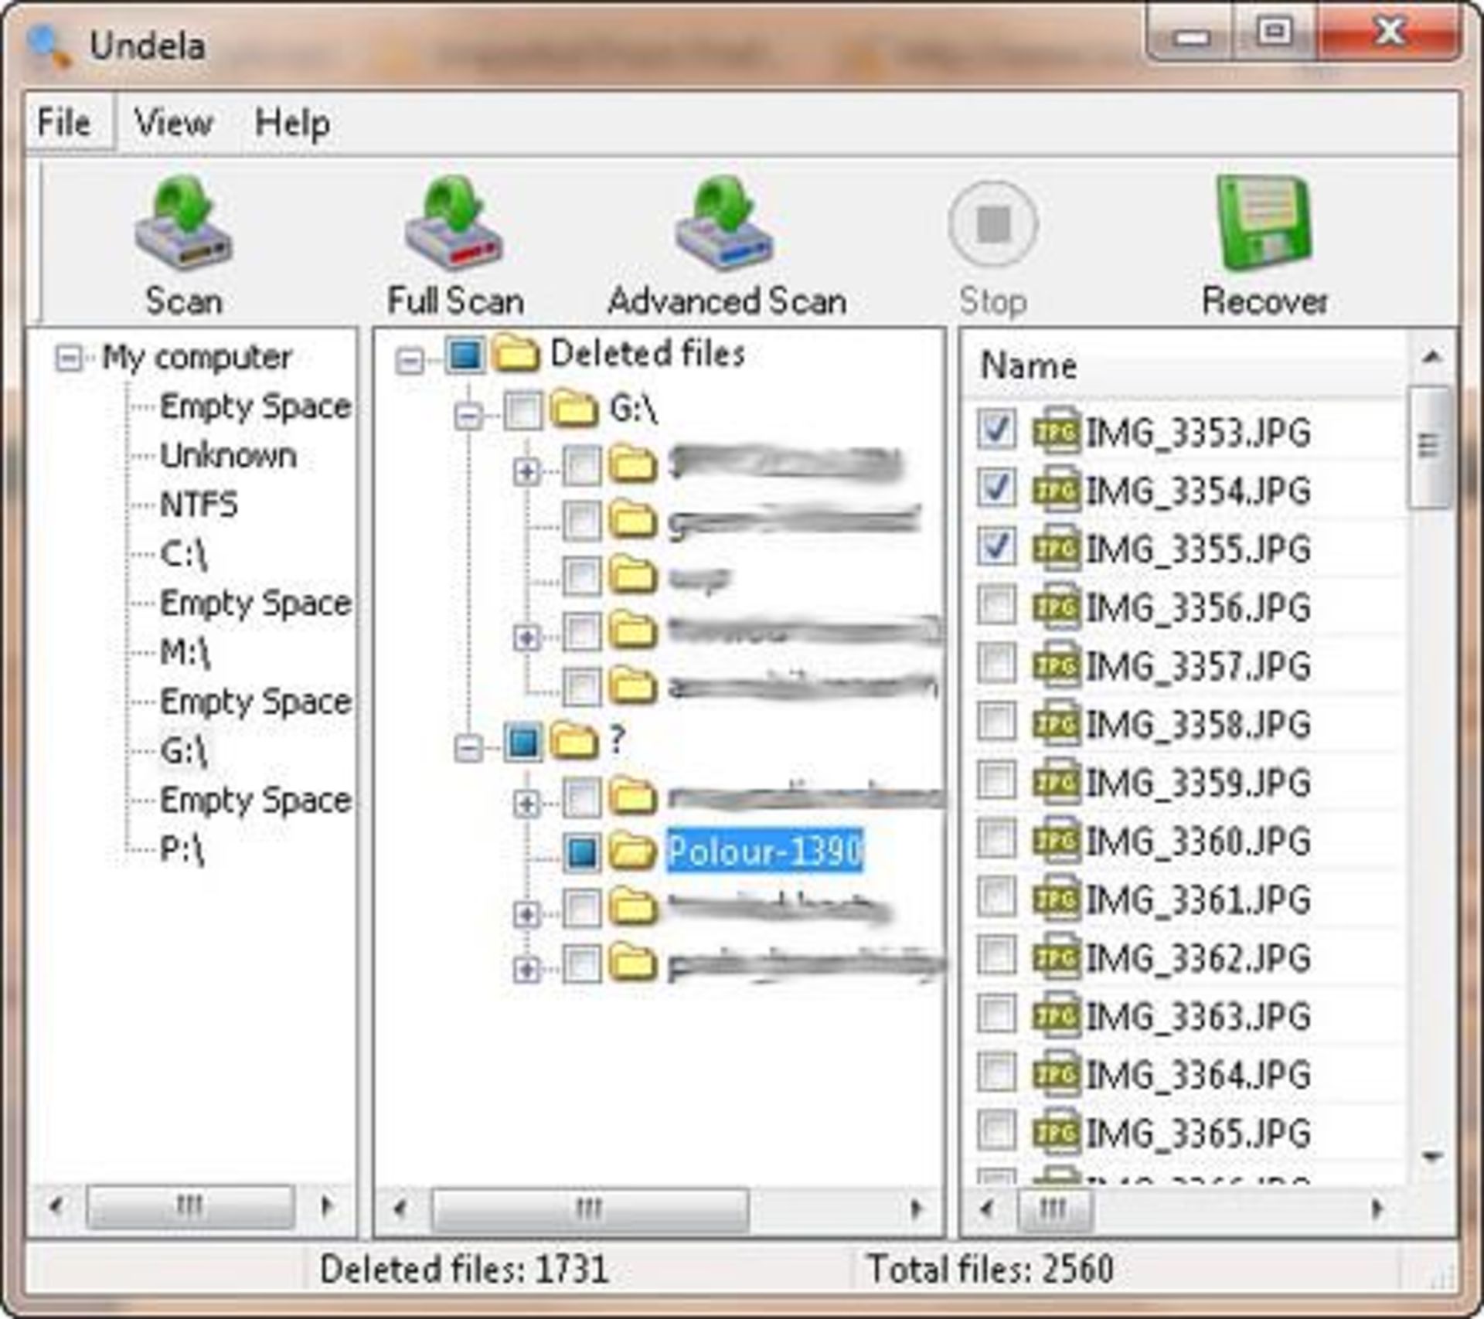Viewport: 1484px width, 1319px height.
Task: Open the Help menu
Action: click(292, 123)
